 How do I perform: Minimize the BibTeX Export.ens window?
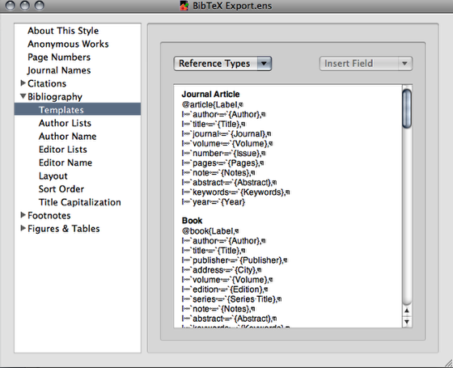point(25,6)
